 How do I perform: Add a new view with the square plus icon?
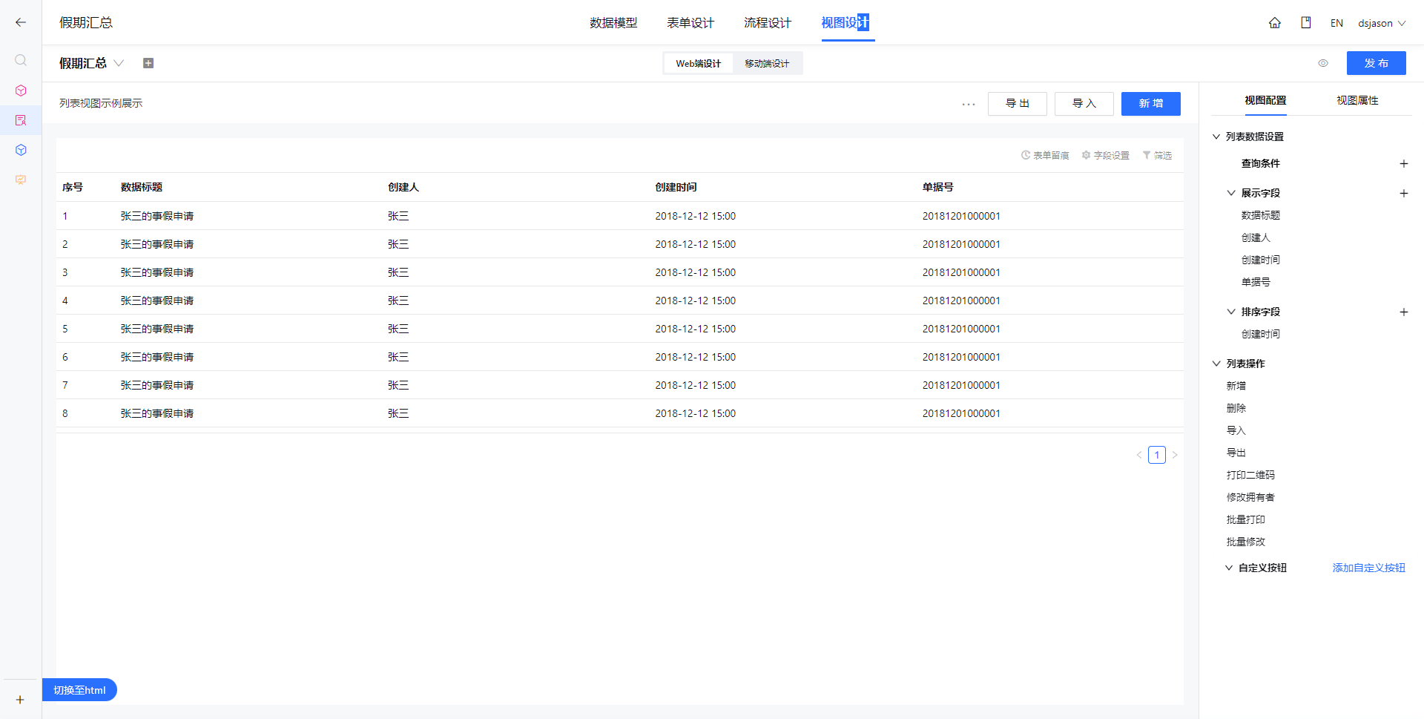click(148, 63)
